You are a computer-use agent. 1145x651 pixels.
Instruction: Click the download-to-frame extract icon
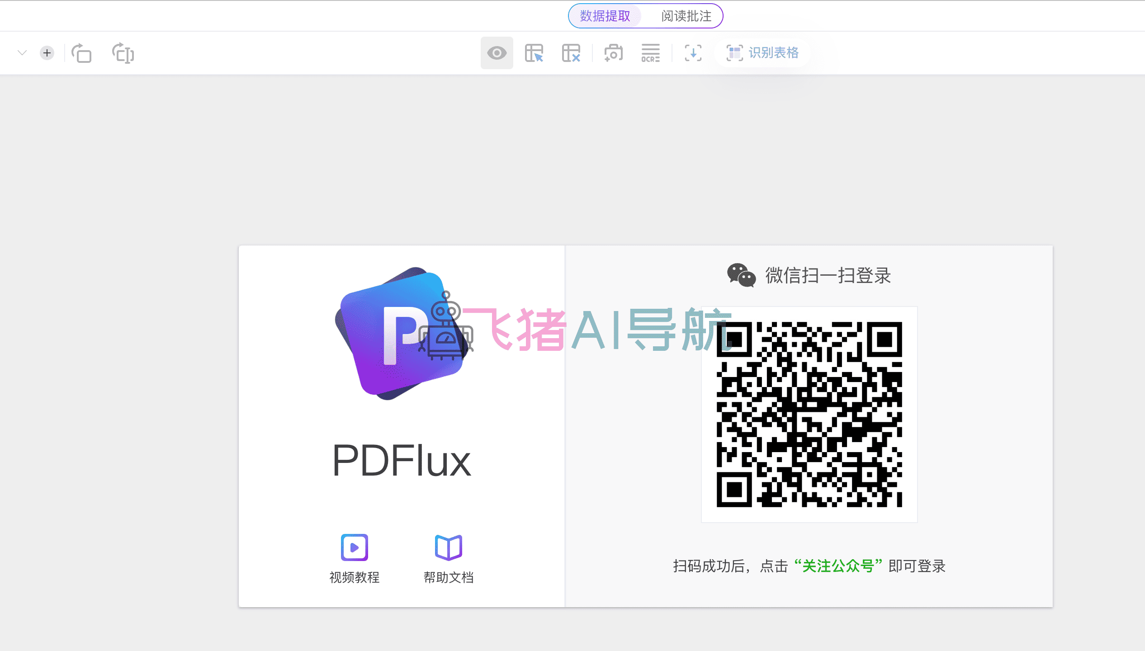(693, 53)
